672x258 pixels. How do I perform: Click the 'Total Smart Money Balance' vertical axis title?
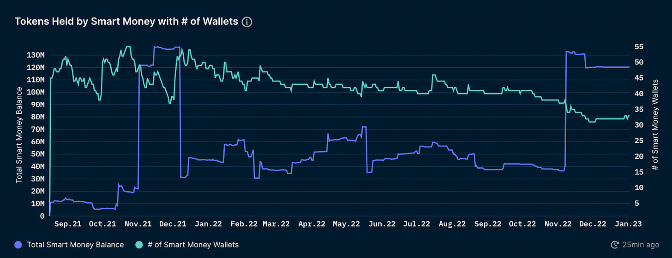click(x=19, y=140)
